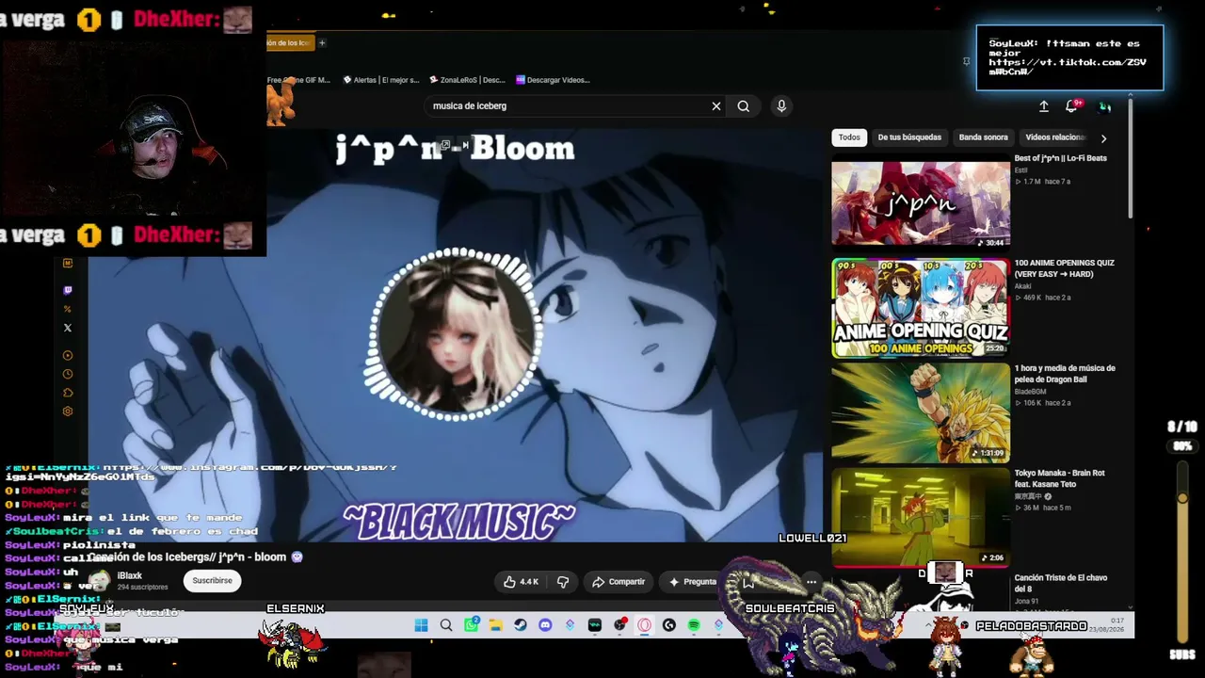
Task: Open Steam from the taskbar
Action: pyautogui.click(x=521, y=625)
